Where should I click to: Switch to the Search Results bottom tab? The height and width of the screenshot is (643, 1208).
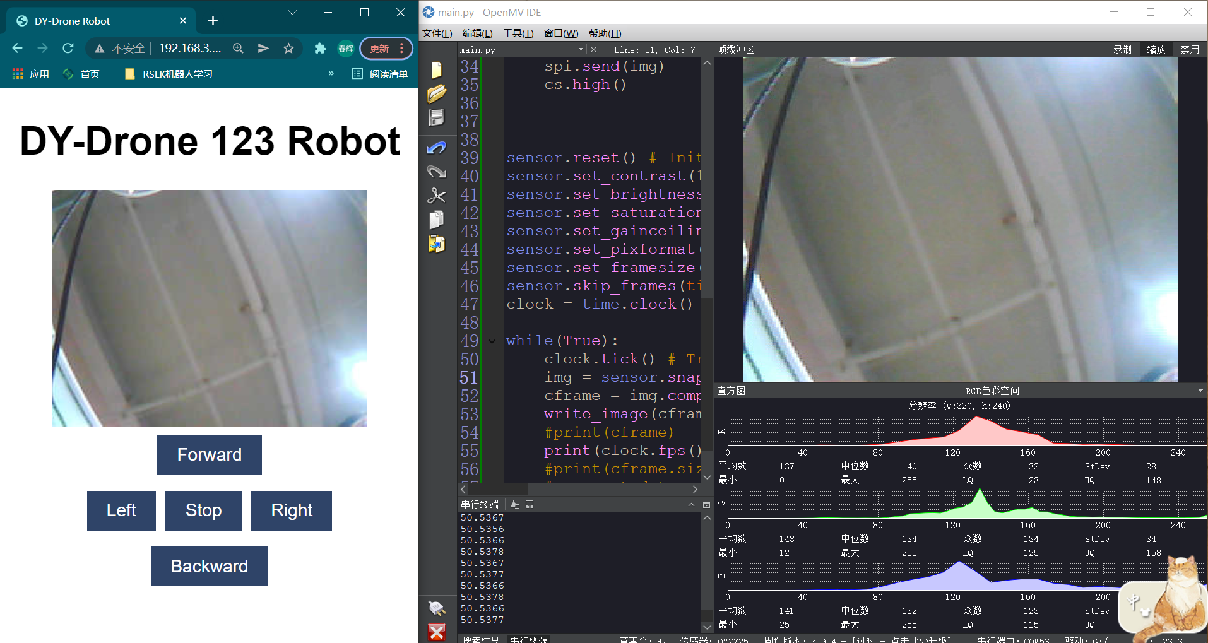pos(481,639)
